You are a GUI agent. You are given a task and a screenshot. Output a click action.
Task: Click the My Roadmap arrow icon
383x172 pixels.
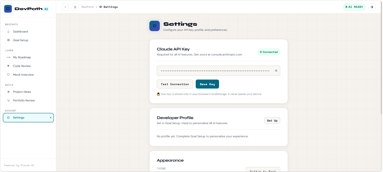(x=8, y=57)
